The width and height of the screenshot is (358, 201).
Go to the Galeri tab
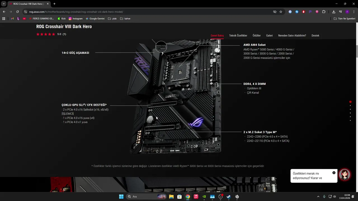coord(269,35)
